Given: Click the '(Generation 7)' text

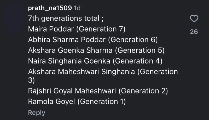Looking at the screenshot, I should click(x=101, y=29).
